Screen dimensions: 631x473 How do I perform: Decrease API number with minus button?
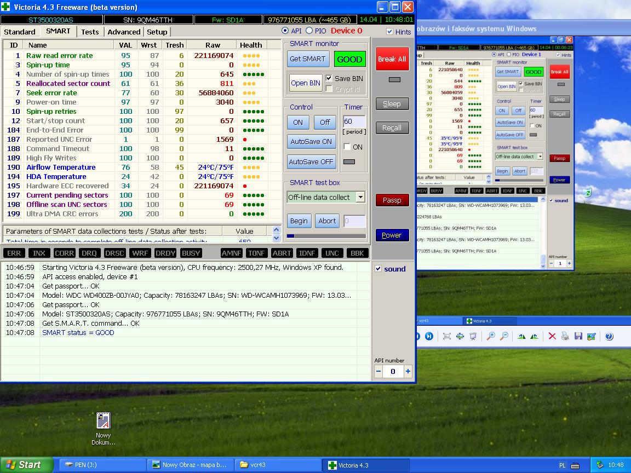point(378,371)
